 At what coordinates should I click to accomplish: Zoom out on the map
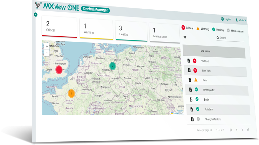click(x=47, y=53)
